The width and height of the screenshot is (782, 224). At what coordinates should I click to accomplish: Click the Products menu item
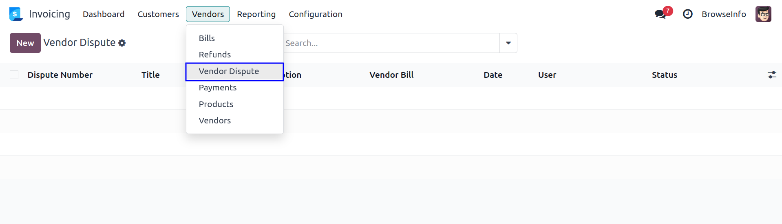click(216, 104)
